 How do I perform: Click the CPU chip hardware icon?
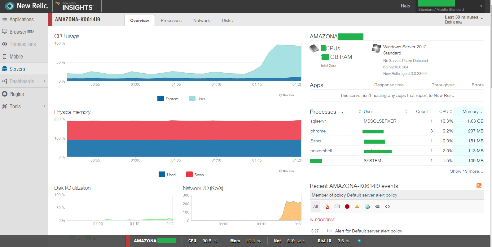point(314,49)
